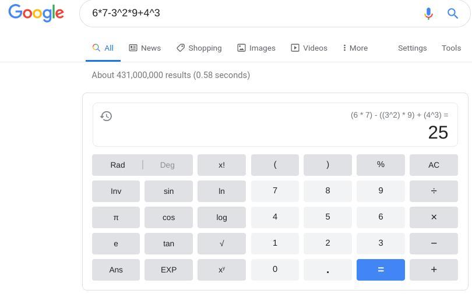This screenshot has width=472, height=294.
Task: Switch to the News tab
Action: 145,48
